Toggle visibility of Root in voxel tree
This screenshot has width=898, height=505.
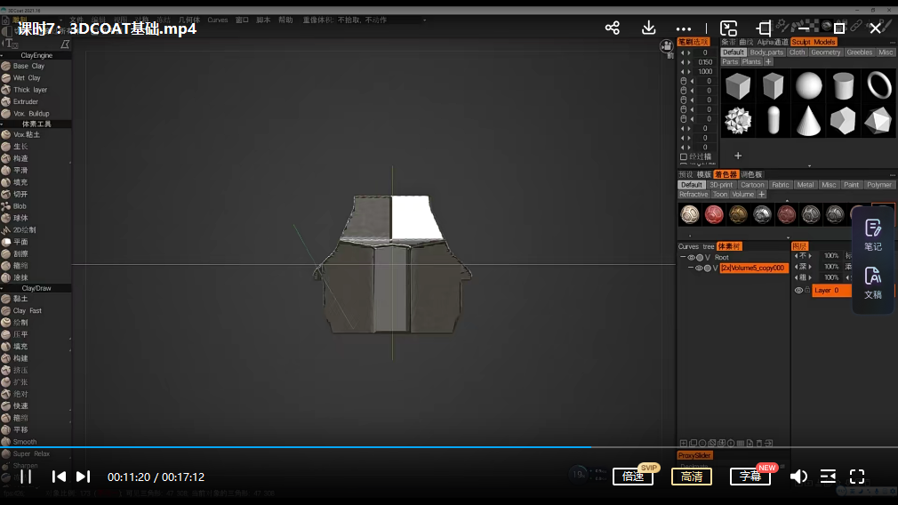691,258
